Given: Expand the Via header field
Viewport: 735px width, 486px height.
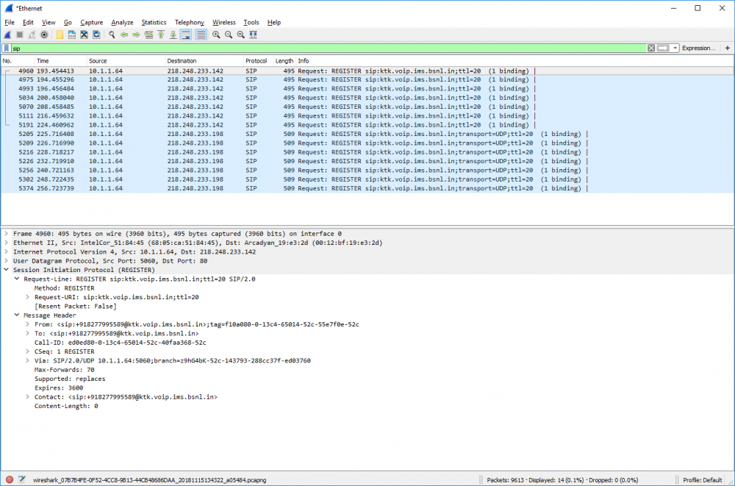Looking at the screenshot, I should tap(27, 361).
